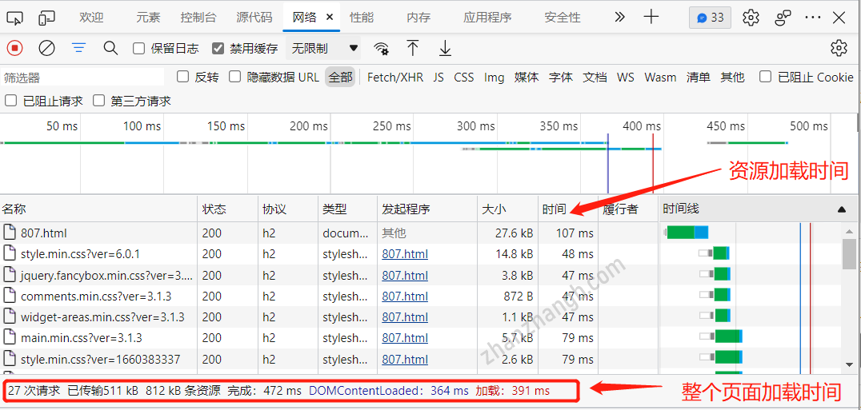Click the import HAR upload arrow
This screenshot has height=410, width=861.
413,48
